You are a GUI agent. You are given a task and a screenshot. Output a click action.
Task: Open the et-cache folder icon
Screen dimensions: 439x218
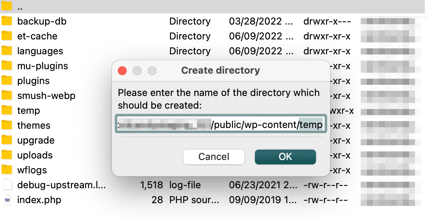click(x=7, y=36)
